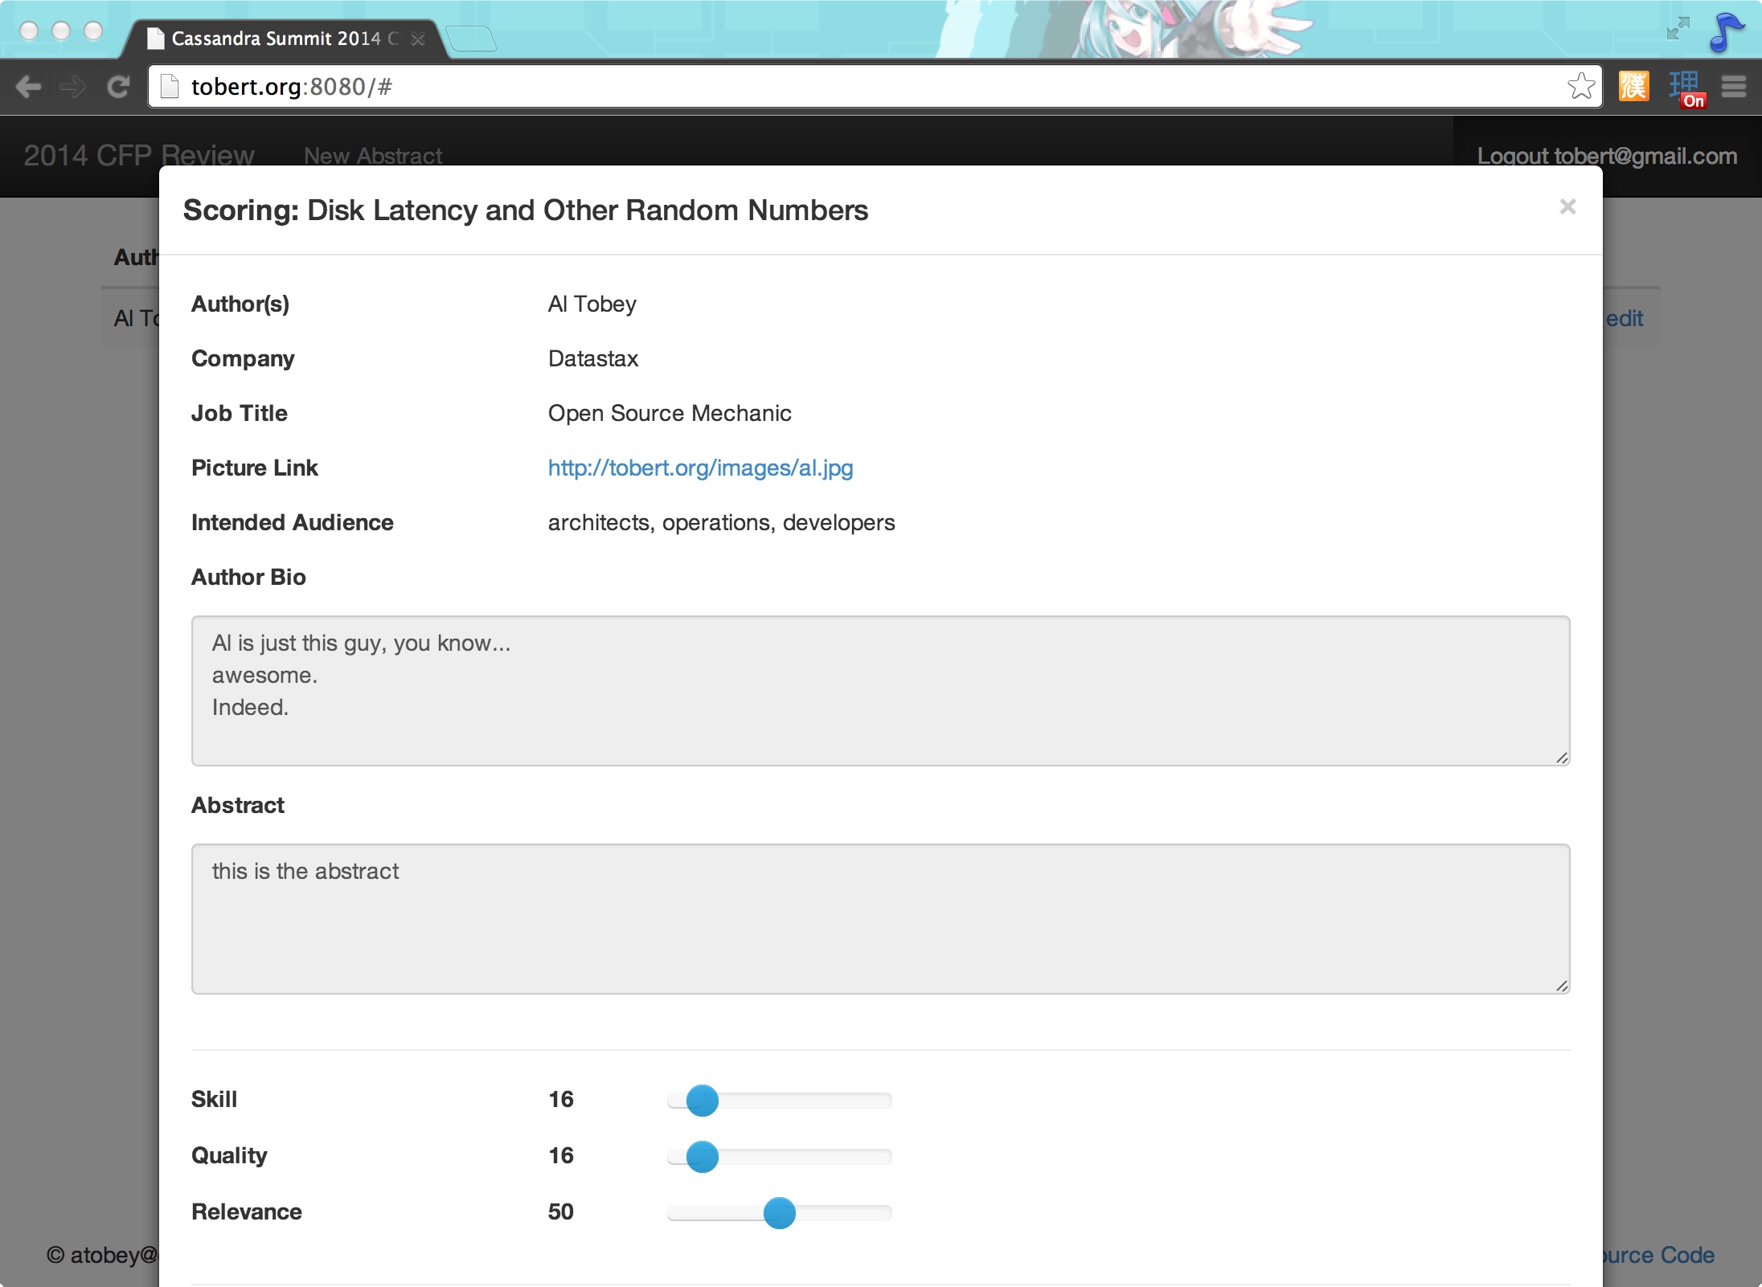The height and width of the screenshot is (1287, 1762).
Task: Click the Skill slider handle
Action: (702, 1100)
